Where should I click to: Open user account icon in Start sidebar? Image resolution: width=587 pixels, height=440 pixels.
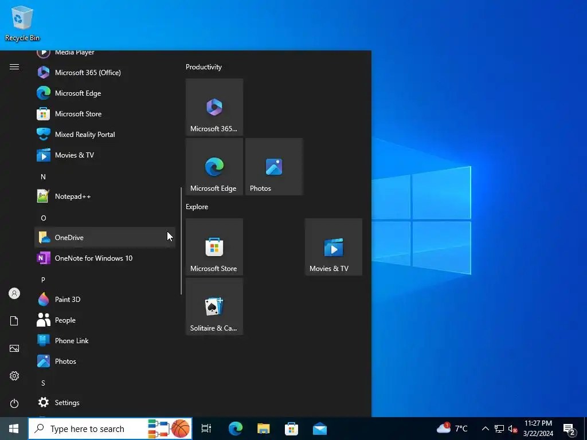pyautogui.click(x=14, y=293)
